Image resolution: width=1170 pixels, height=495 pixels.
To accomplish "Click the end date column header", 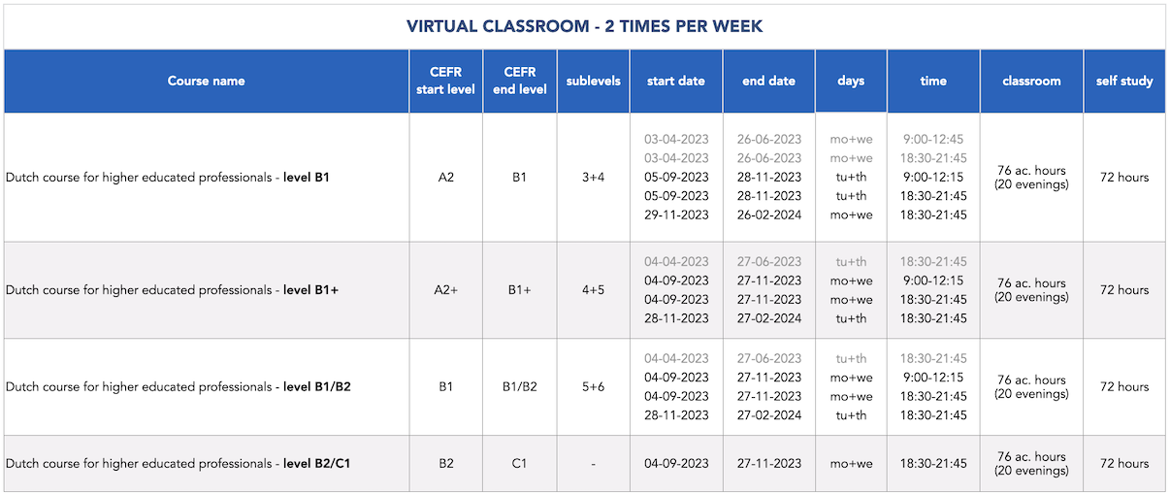I will [769, 81].
